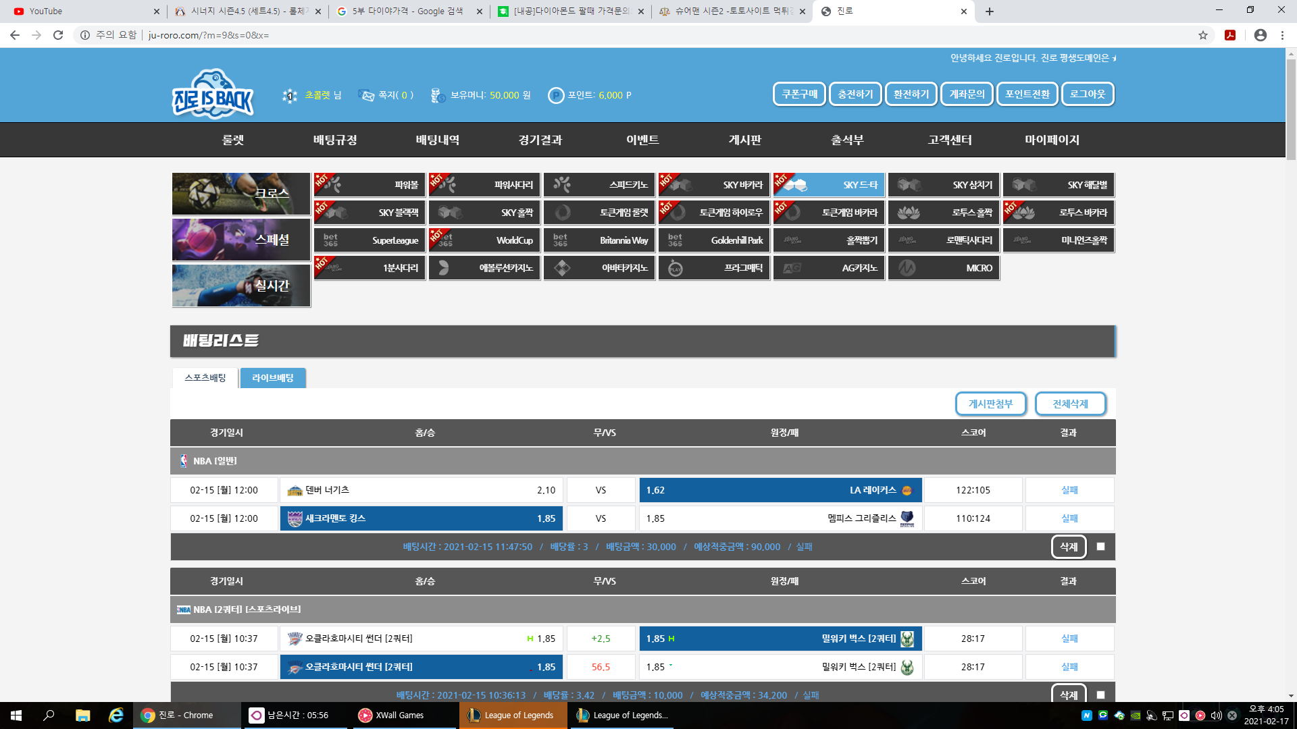The height and width of the screenshot is (729, 1297).
Task: Open the 로투스 바카라 game tile
Action: click(1059, 213)
